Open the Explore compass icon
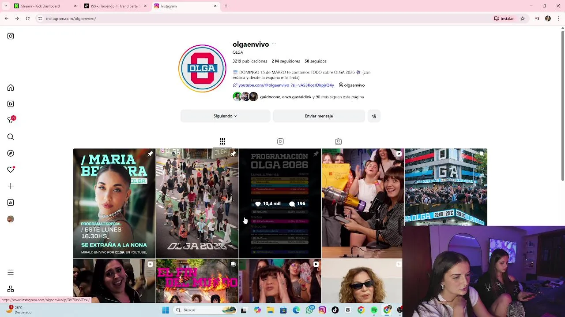Viewport: 565px width, 317px height. [x=11, y=153]
